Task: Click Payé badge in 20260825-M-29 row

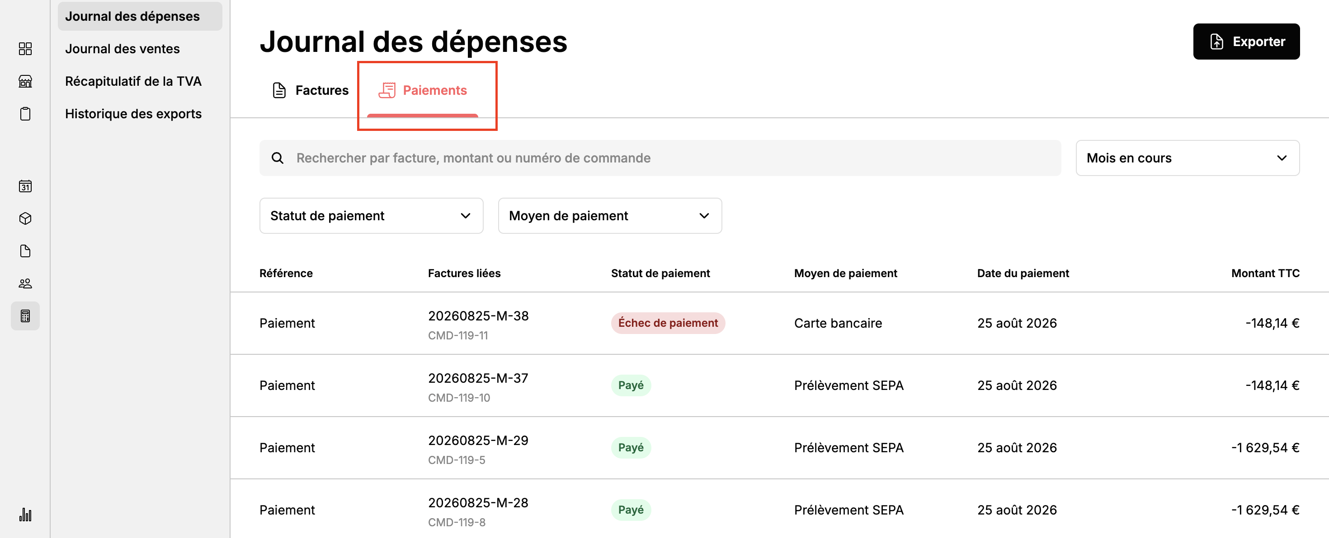Action: [631, 448]
